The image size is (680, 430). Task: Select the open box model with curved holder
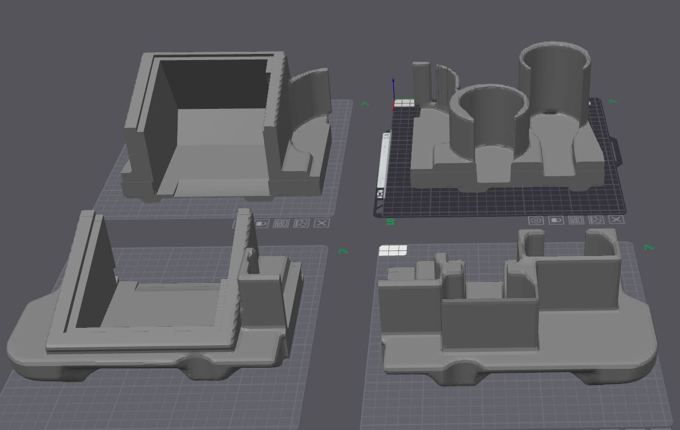pos(225,126)
